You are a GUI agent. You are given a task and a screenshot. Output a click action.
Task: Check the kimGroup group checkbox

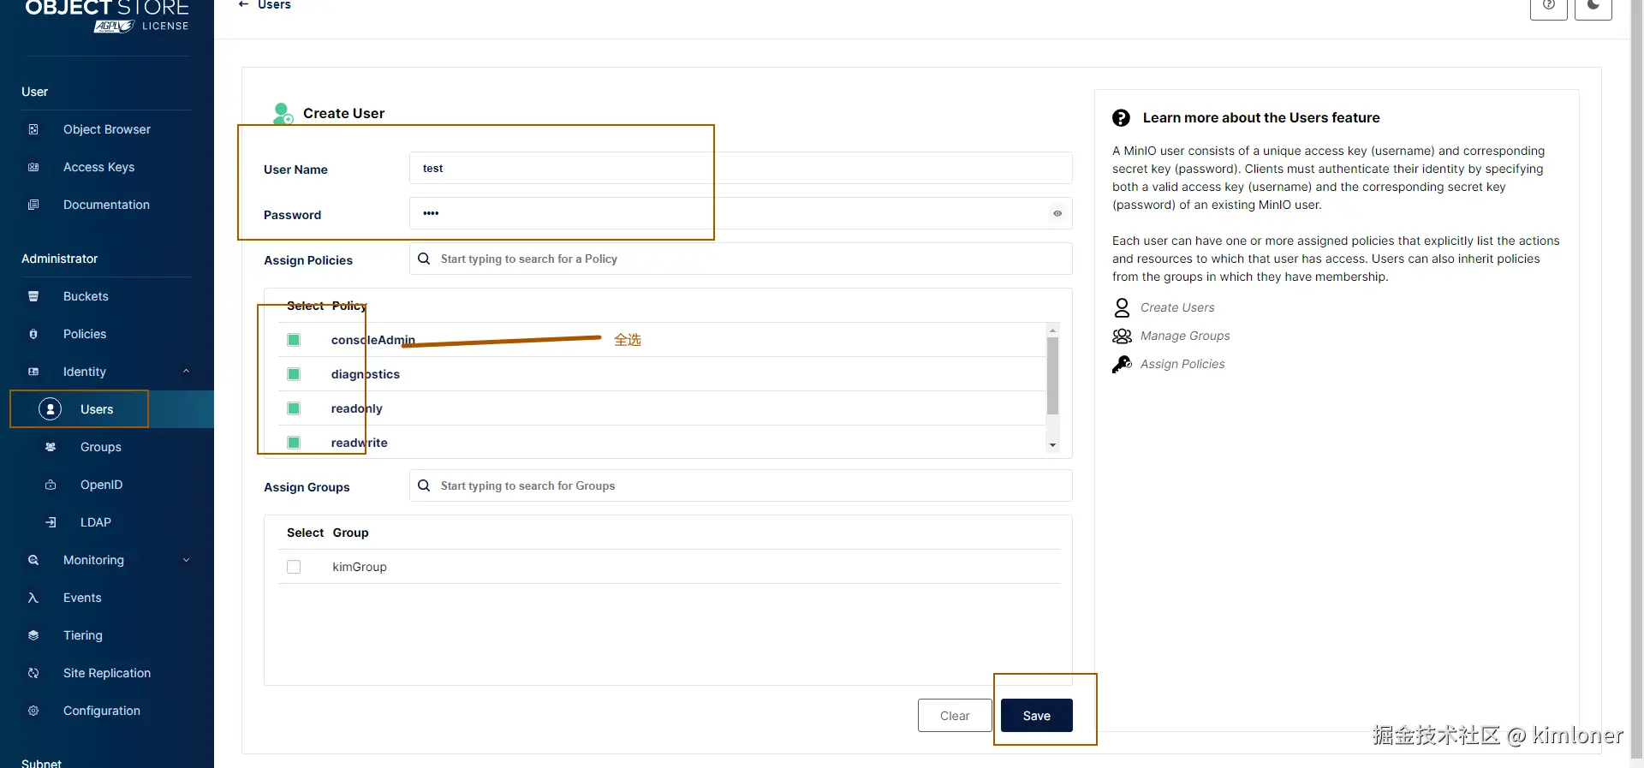(x=294, y=567)
